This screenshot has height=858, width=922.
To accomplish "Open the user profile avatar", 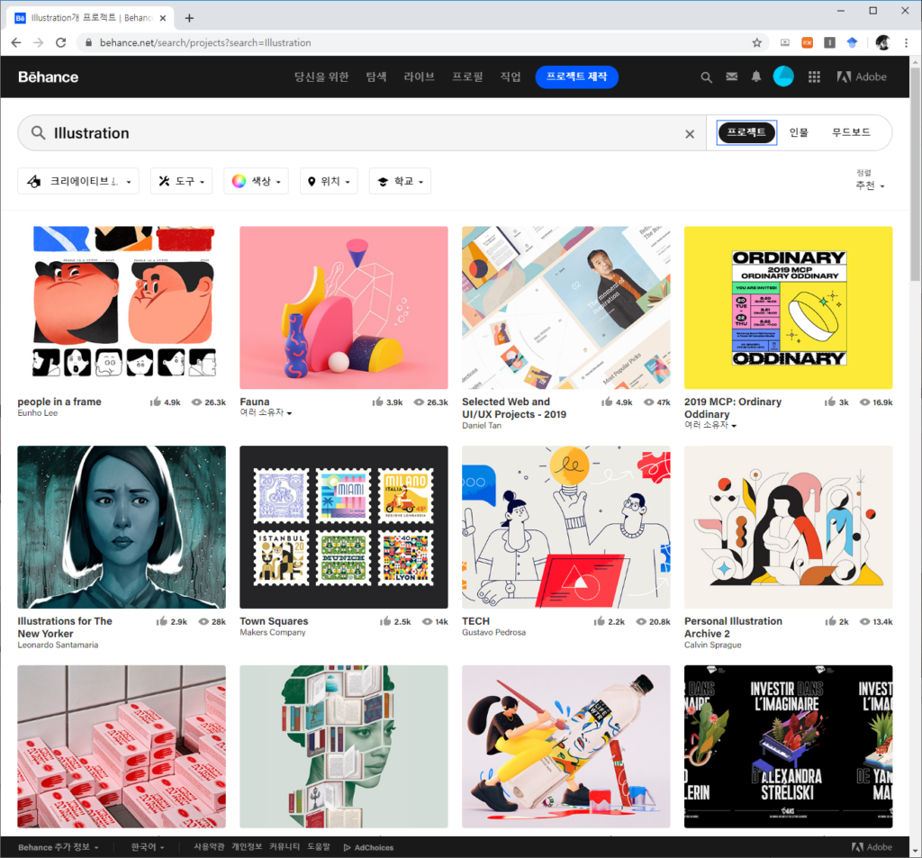I will tap(783, 77).
